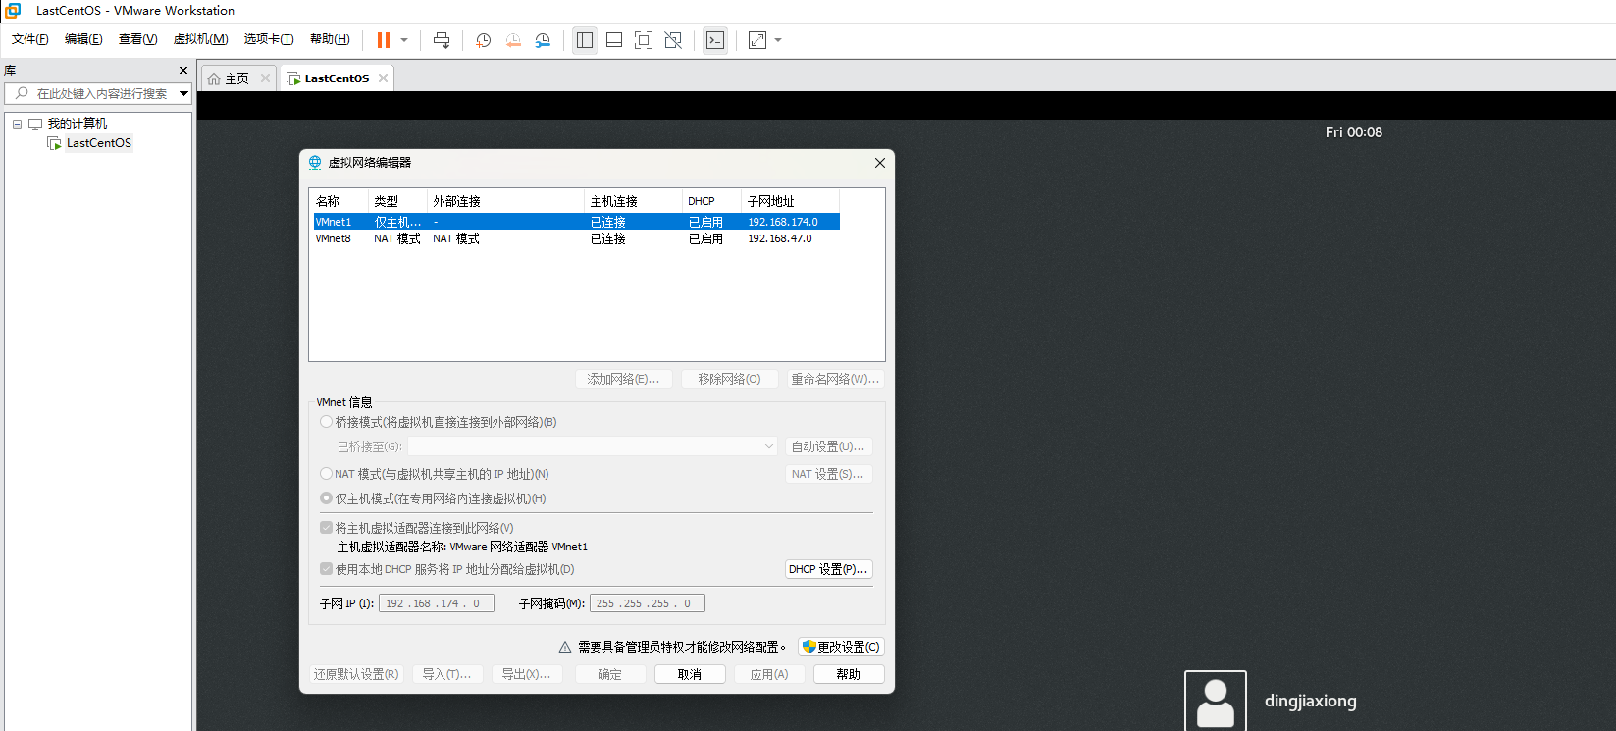Click the 主机连接 column header
Image resolution: width=1616 pixels, height=731 pixels.
[x=634, y=201]
